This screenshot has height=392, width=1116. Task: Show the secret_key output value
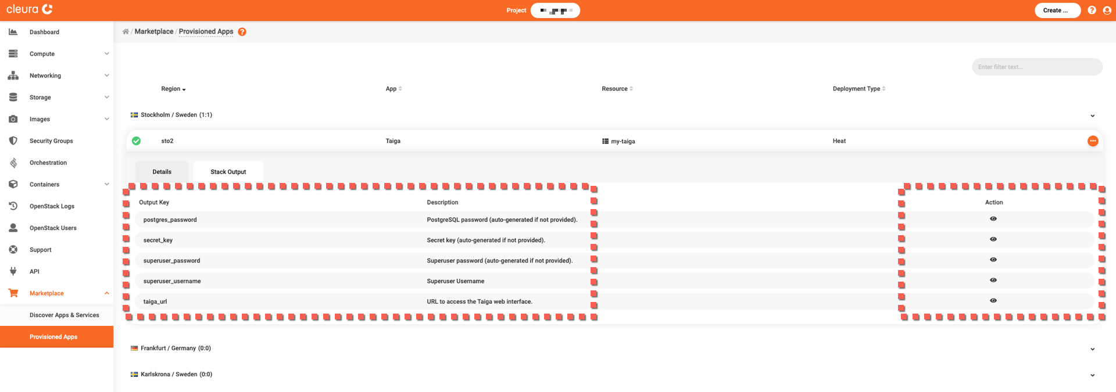pyautogui.click(x=993, y=239)
